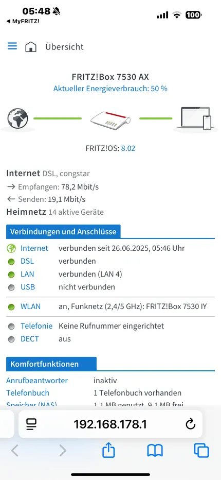Open the Safari share sheet
221x480 pixels.
(x=108, y=450)
